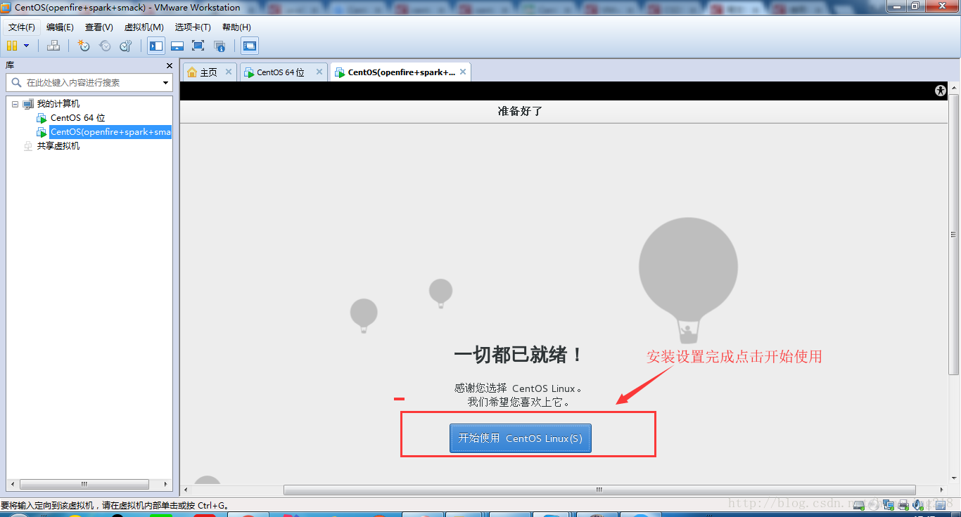Click the 准备好了 header title
The image size is (961, 517).
(520, 111)
